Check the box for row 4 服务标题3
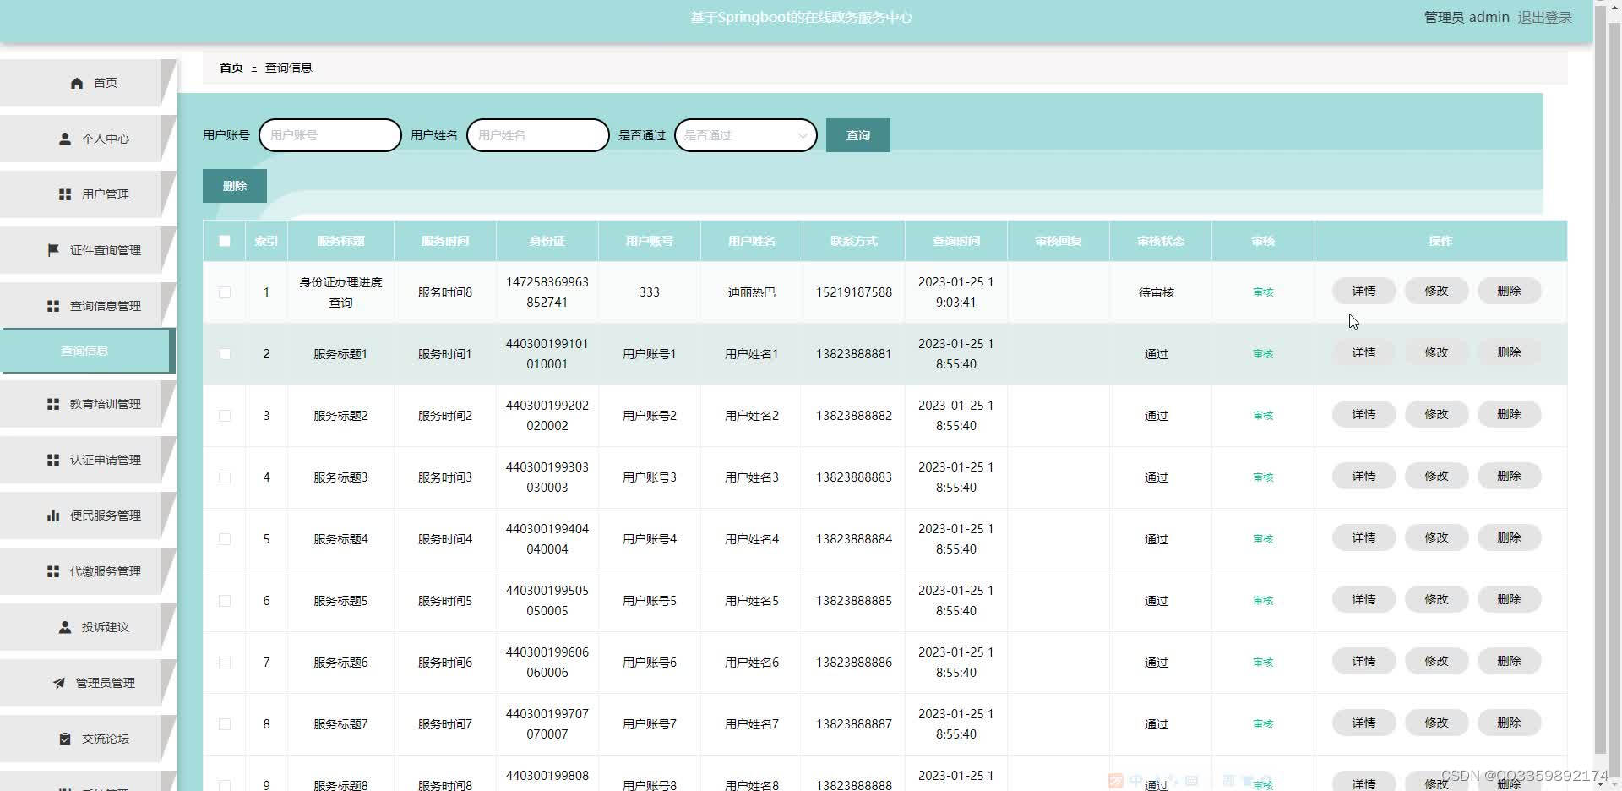Viewport: 1622px width, 791px height. click(x=225, y=477)
